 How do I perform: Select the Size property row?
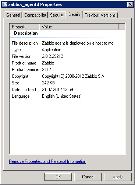(x=67, y=83)
